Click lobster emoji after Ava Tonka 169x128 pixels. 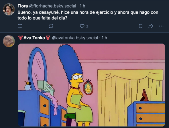[48, 38]
